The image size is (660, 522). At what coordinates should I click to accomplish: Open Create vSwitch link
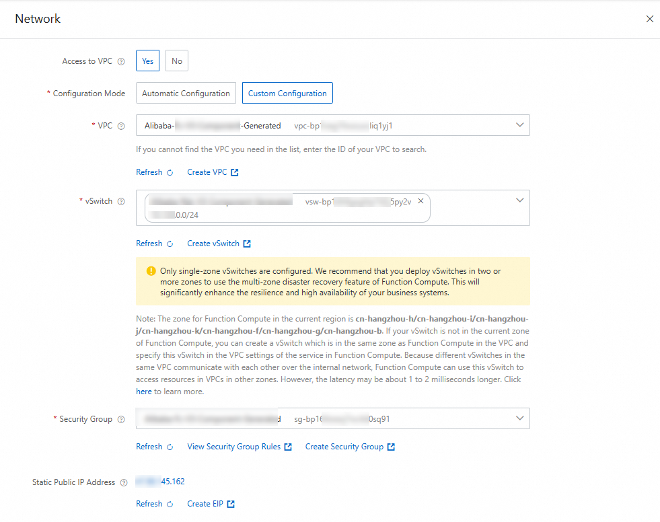[x=213, y=244]
